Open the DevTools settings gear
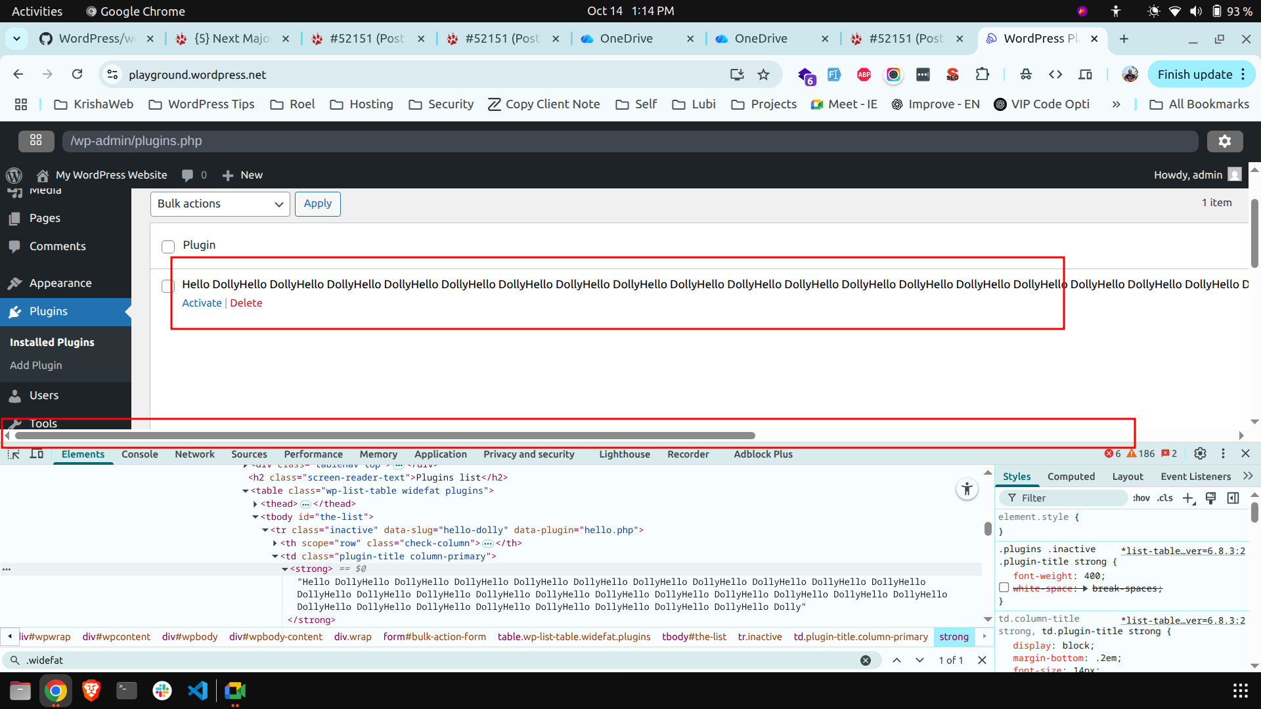The width and height of the screenshot is (1261, 709). (x=1200, y=454)
